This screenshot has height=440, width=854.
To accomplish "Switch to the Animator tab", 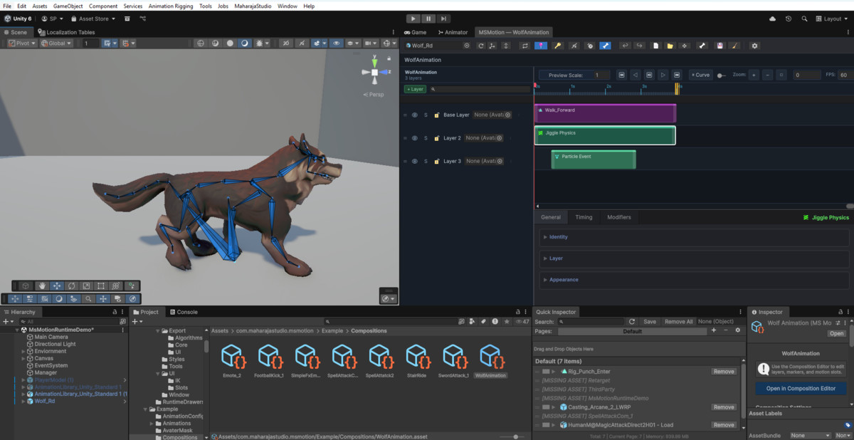I will (x=453, y=32).
